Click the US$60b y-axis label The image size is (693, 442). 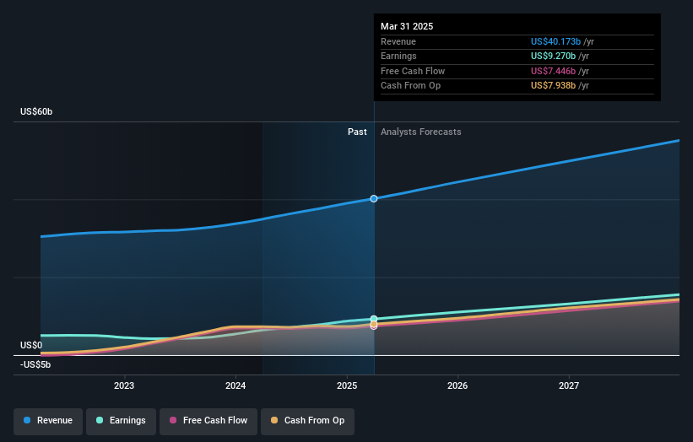37,112
